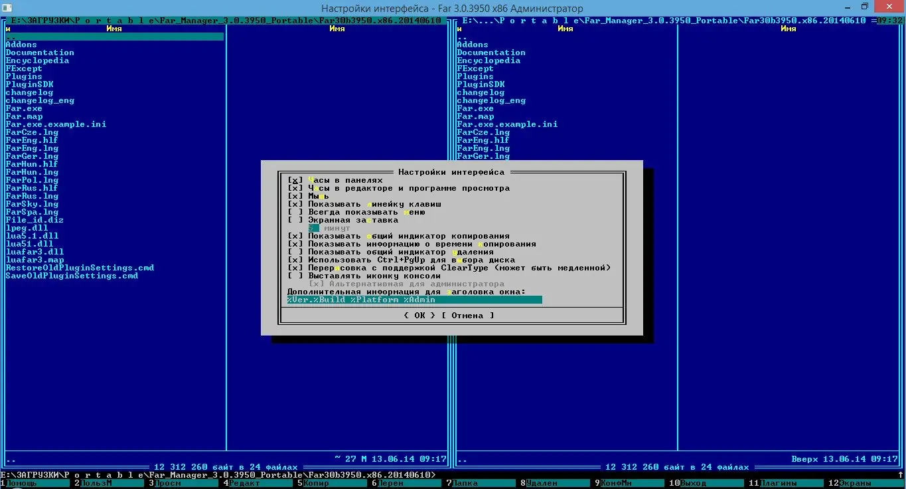Select 'Encyclopedia' folder in left panel
The width and height of the screenshot is (906, 489).
(x=37, y=60)
